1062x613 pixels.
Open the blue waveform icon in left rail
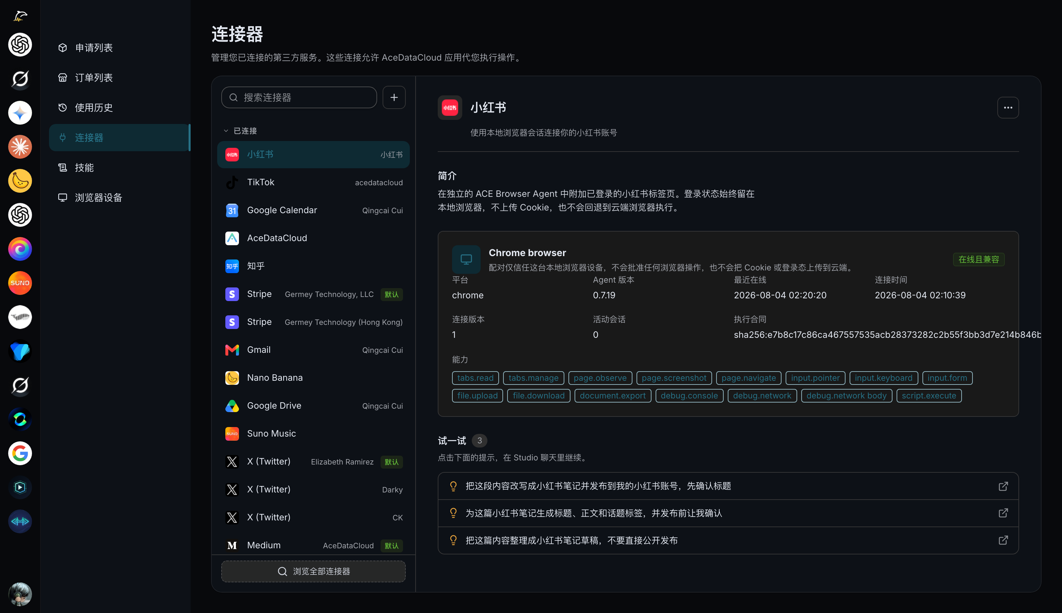click(x=20, y=522)
